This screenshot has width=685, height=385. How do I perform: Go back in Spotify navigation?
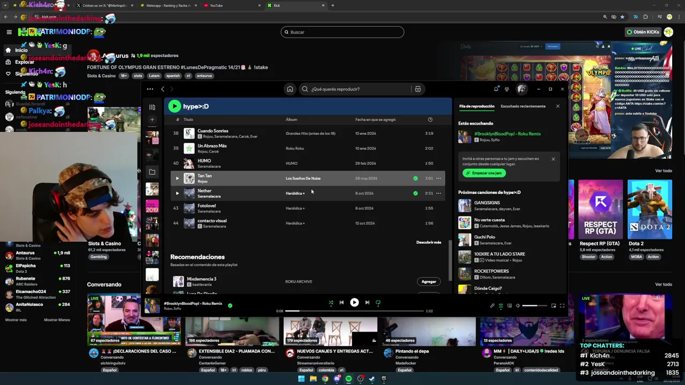pos(163,89)
